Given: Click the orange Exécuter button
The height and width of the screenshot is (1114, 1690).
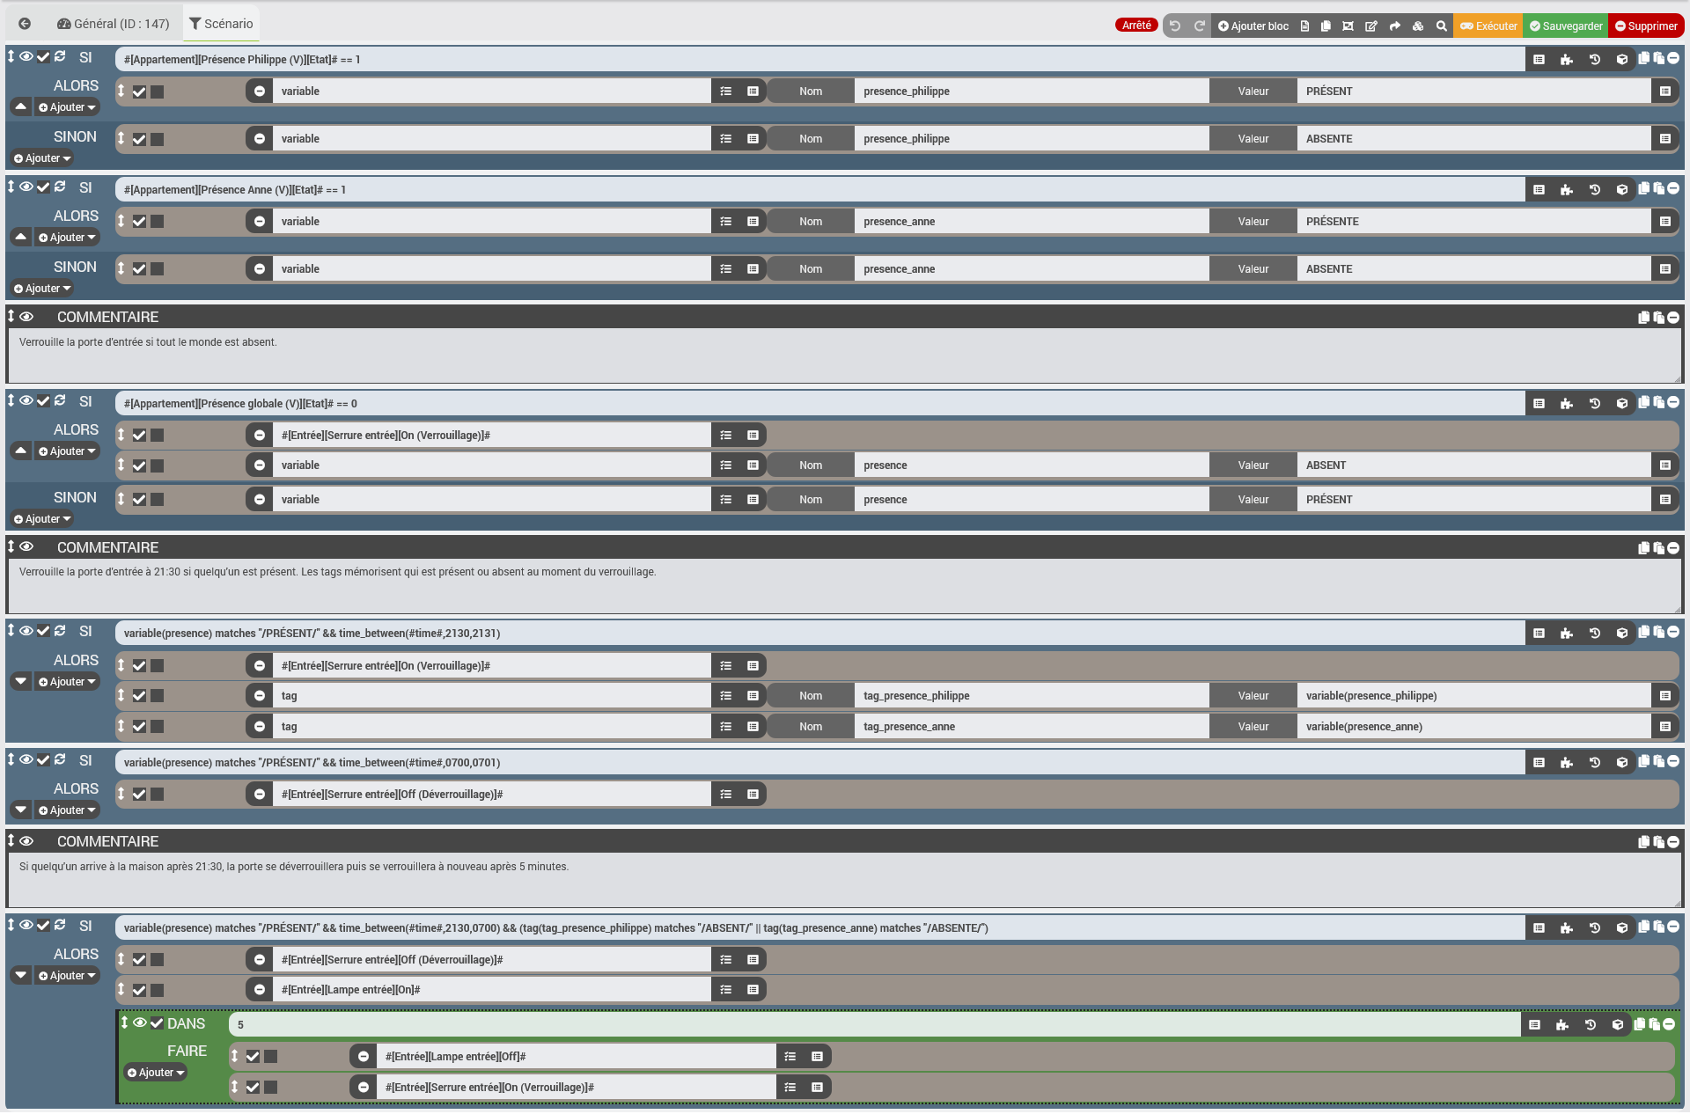Looking at the screenshot, I should tap(1488, 26).
